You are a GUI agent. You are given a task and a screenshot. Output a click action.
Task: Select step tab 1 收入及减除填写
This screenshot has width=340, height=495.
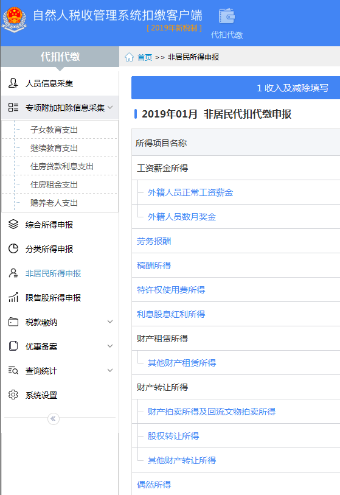point(293,88)
